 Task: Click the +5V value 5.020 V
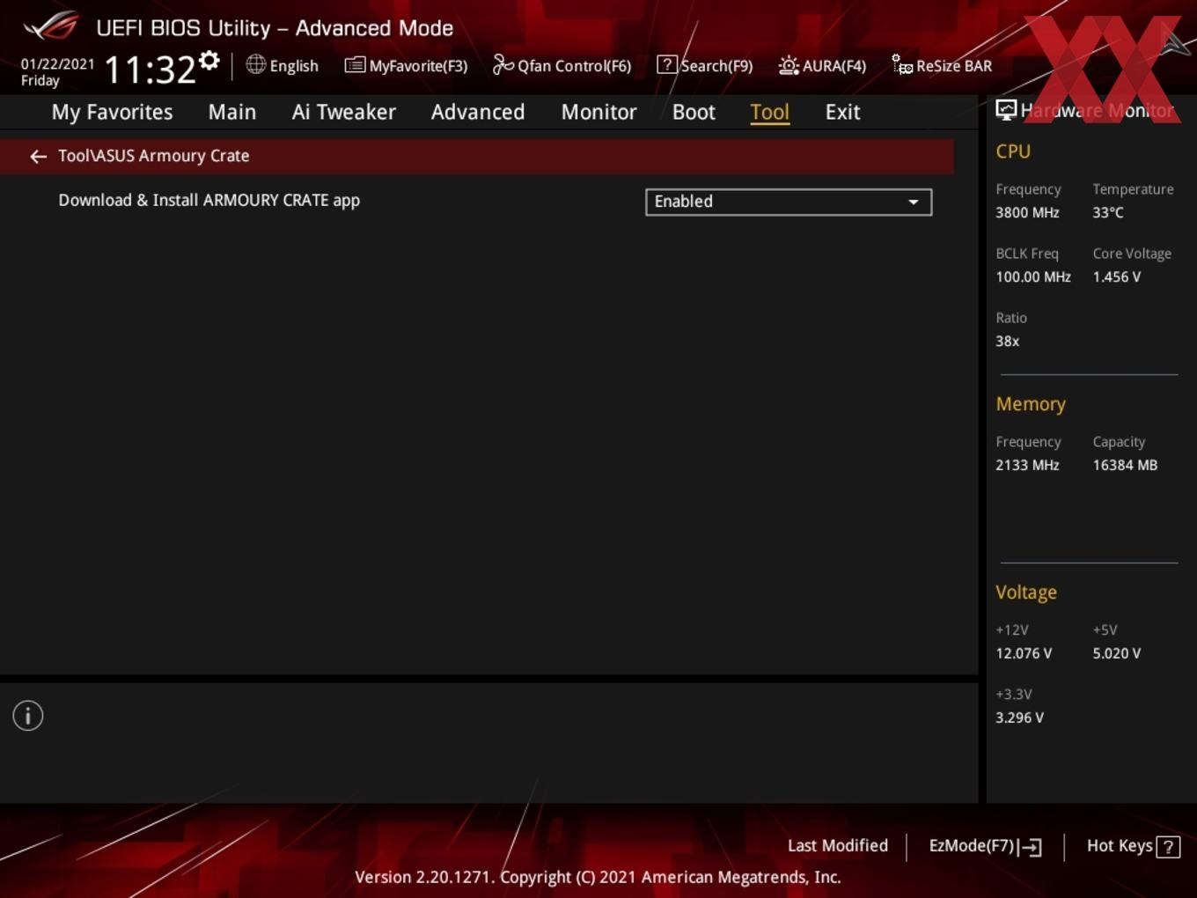[1117, 653]
